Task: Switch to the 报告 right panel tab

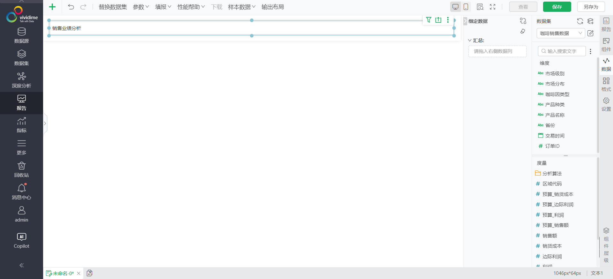Action: (x=606, y=25)
